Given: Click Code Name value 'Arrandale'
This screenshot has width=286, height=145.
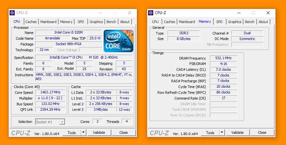Looking at the screenshot, I should pos(52,38).
